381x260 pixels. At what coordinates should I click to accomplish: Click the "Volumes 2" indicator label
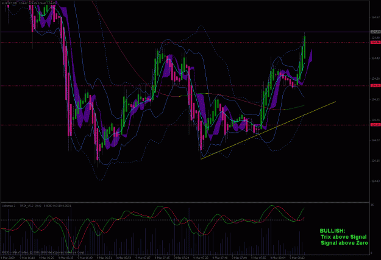(x=9, y=206)
